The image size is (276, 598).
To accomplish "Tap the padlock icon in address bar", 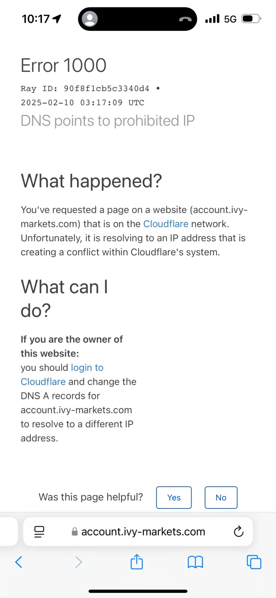I will 75,532.
